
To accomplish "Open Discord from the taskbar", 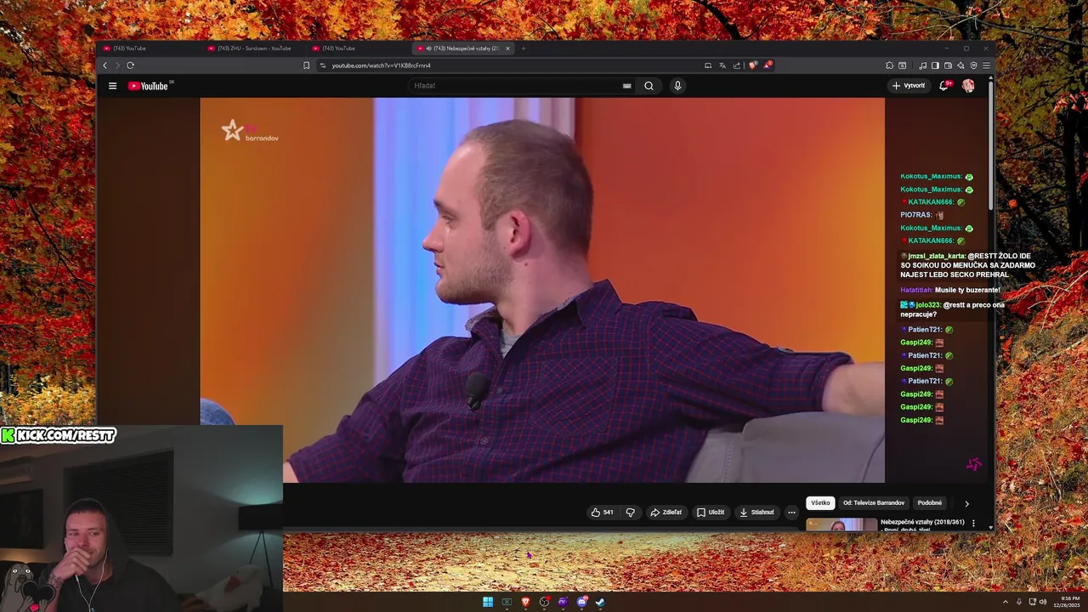I will point(581,602).
